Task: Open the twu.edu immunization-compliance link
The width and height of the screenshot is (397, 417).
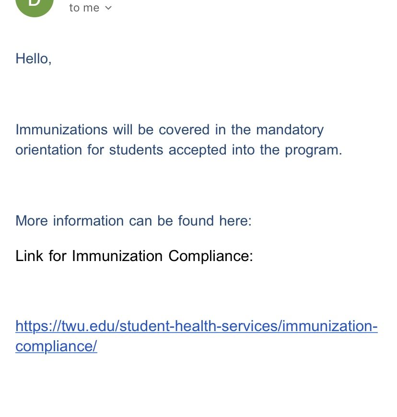Action: (x=197, y=336)
